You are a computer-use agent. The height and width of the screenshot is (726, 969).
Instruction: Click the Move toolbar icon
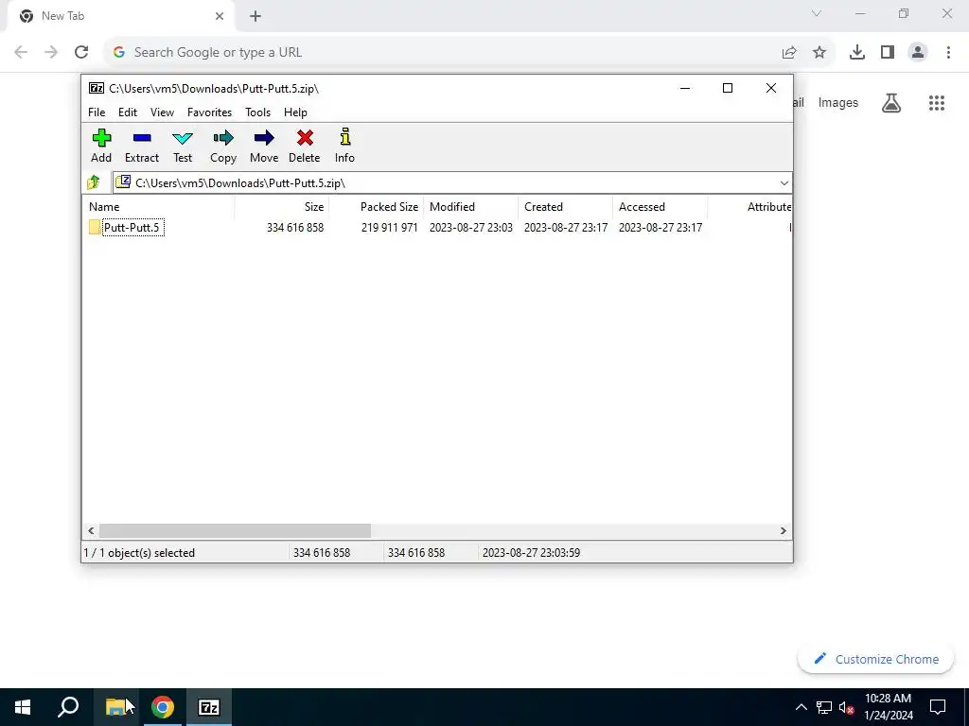[x=264, y=146]
